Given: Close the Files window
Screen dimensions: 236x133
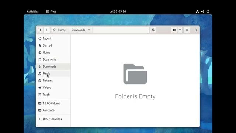Looking at the screenshot, I should click(195, 30).
